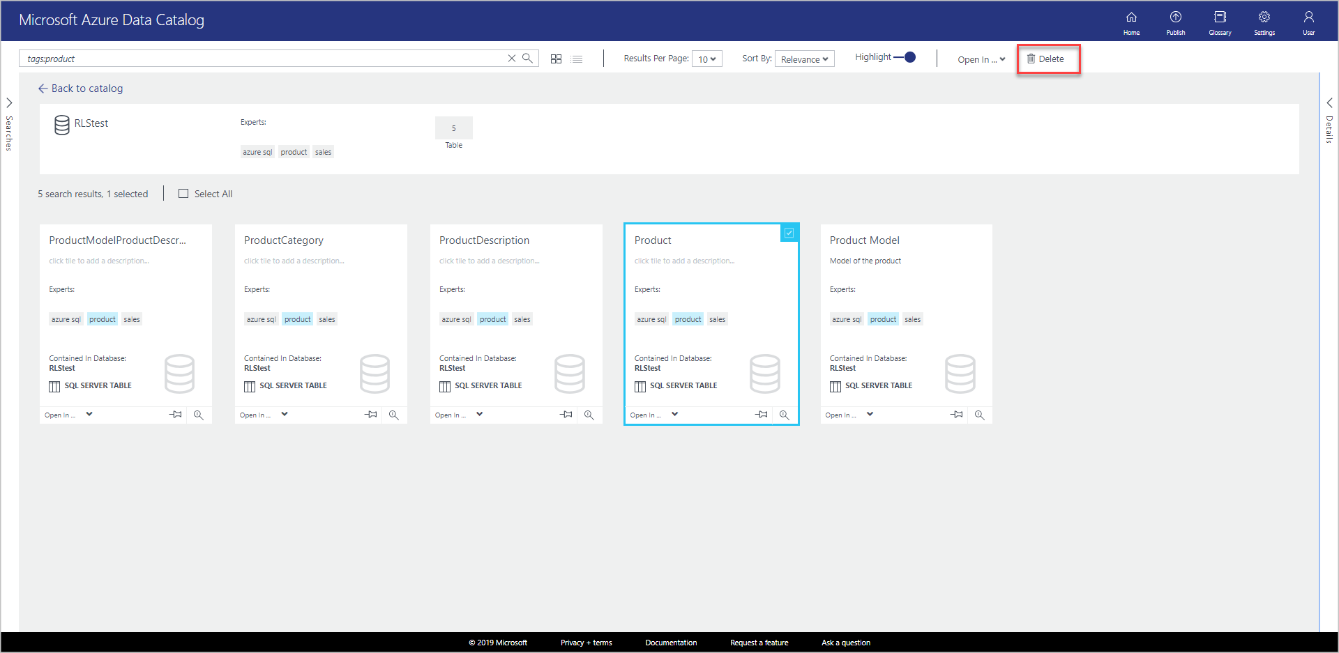Turn off the Highlight toggle
The height and width of the screenshot is (653, 1339).
tap(905, 57)
